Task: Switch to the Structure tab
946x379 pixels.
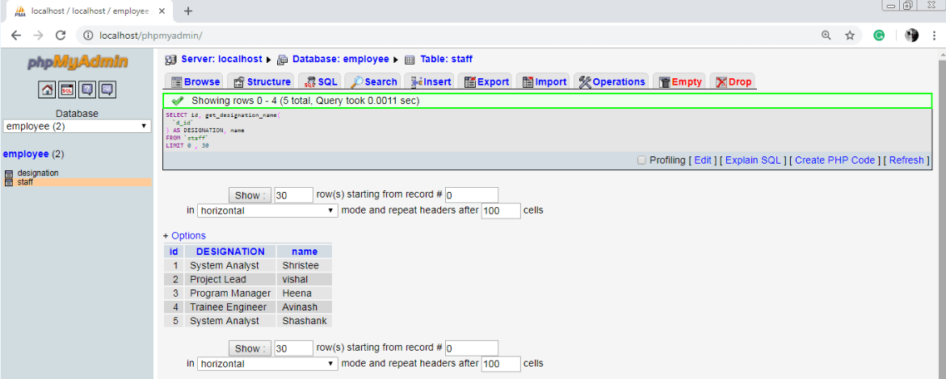Action: tap(263, 82)
